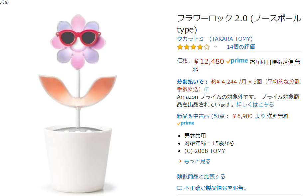Click the speech bubble report icon
304x196 pixels.
pos(180,188)
